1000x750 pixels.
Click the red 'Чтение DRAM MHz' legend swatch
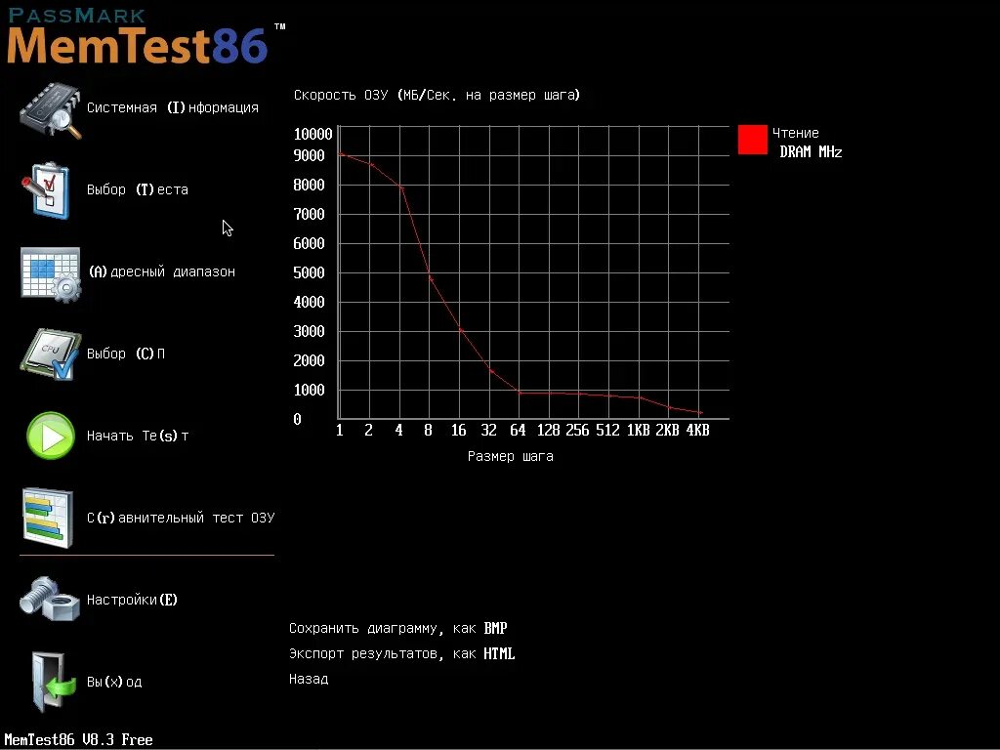point(753,141)
